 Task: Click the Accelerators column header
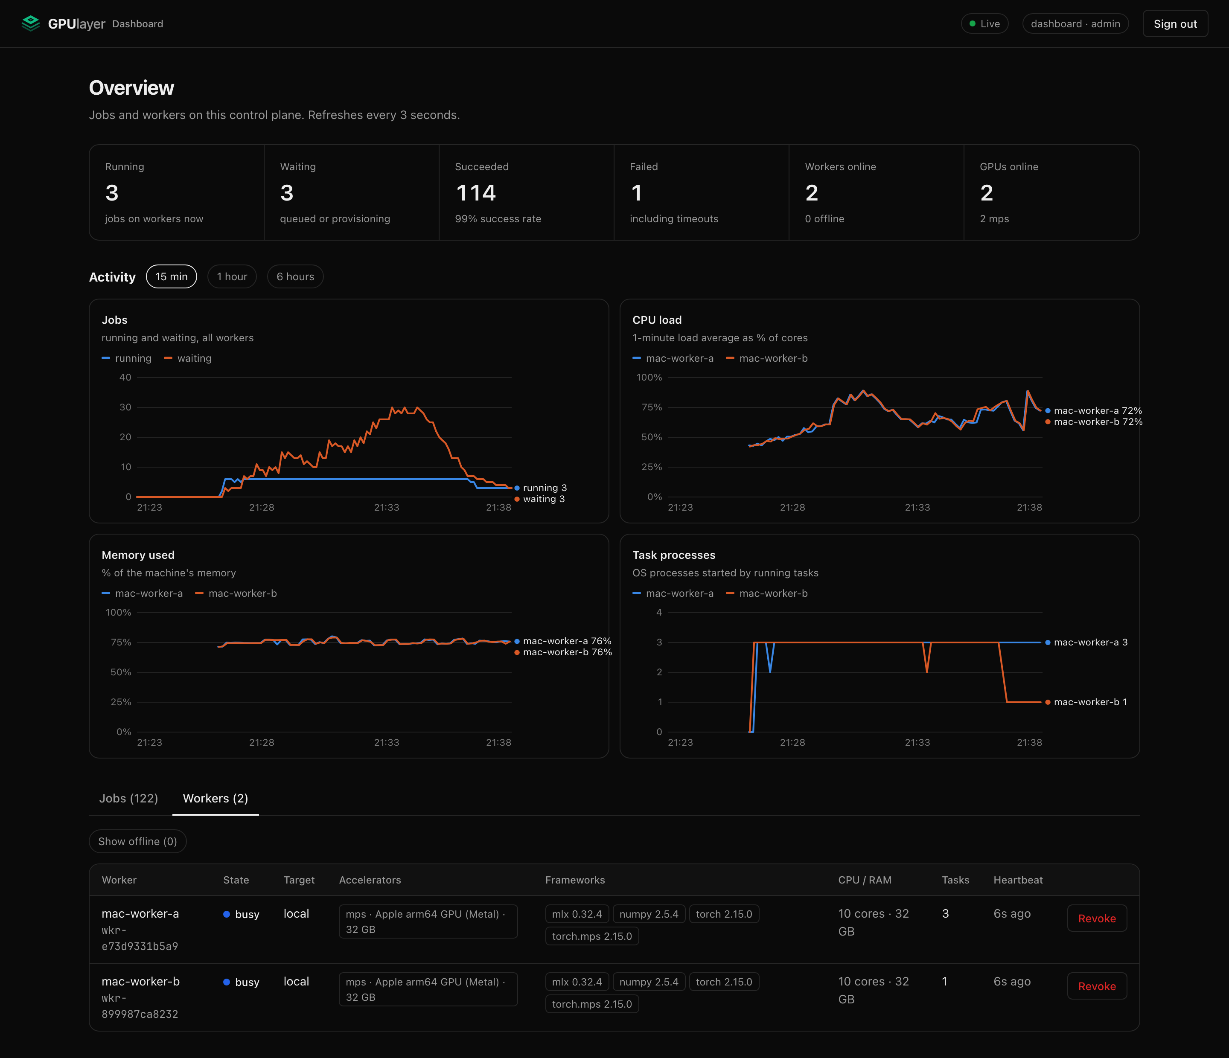coord(370,880)
